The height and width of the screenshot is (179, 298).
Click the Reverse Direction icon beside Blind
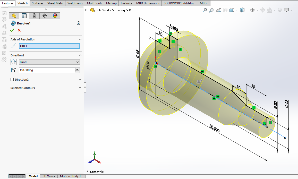click(14, 62)
